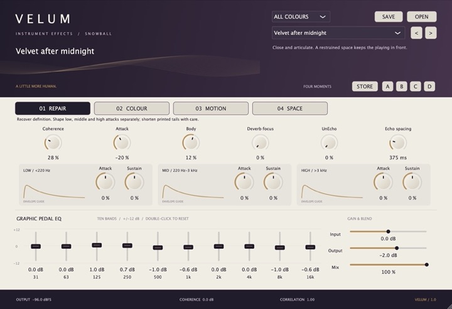Click the Echo spacing knob
452x309 pixels.
[x=398, y=143]
